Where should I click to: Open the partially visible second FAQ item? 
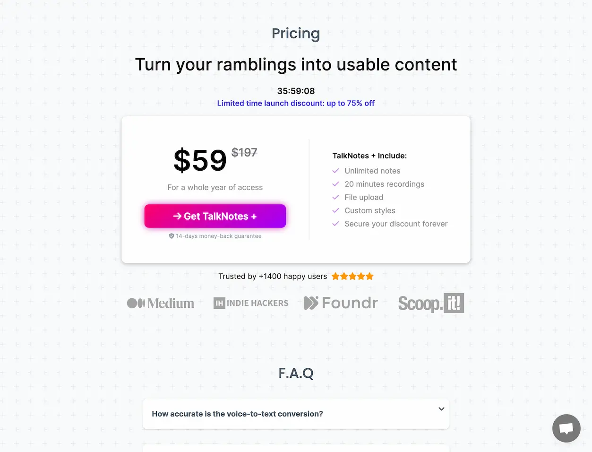point(296,448)
